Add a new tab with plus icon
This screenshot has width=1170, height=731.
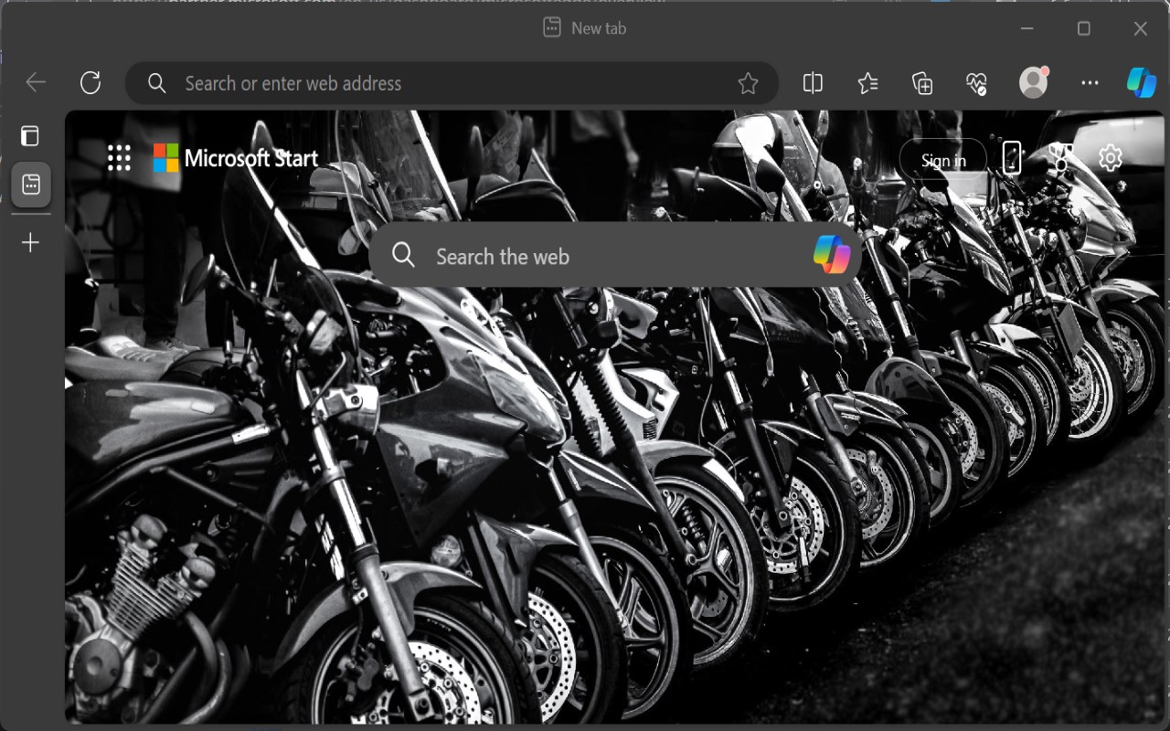(31, 243)
